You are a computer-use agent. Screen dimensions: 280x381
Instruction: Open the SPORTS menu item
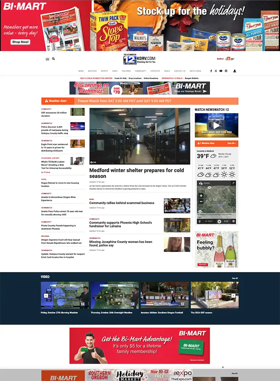pos(104,71)
